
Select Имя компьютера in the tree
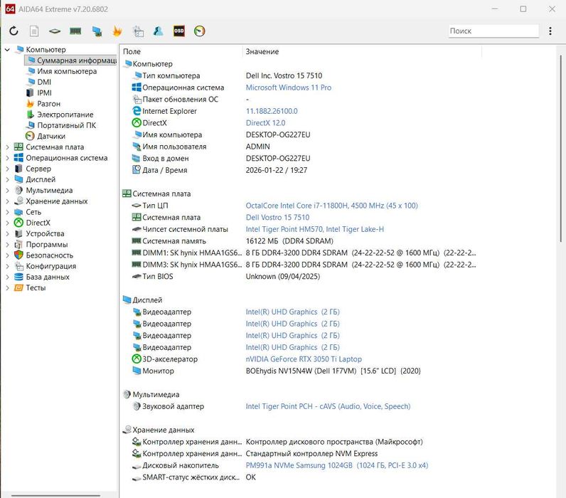(x=67, y=71)
